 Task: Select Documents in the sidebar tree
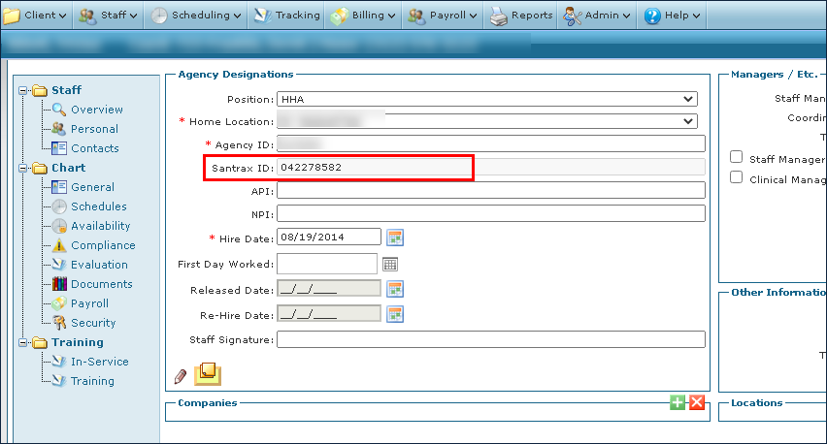101,284
